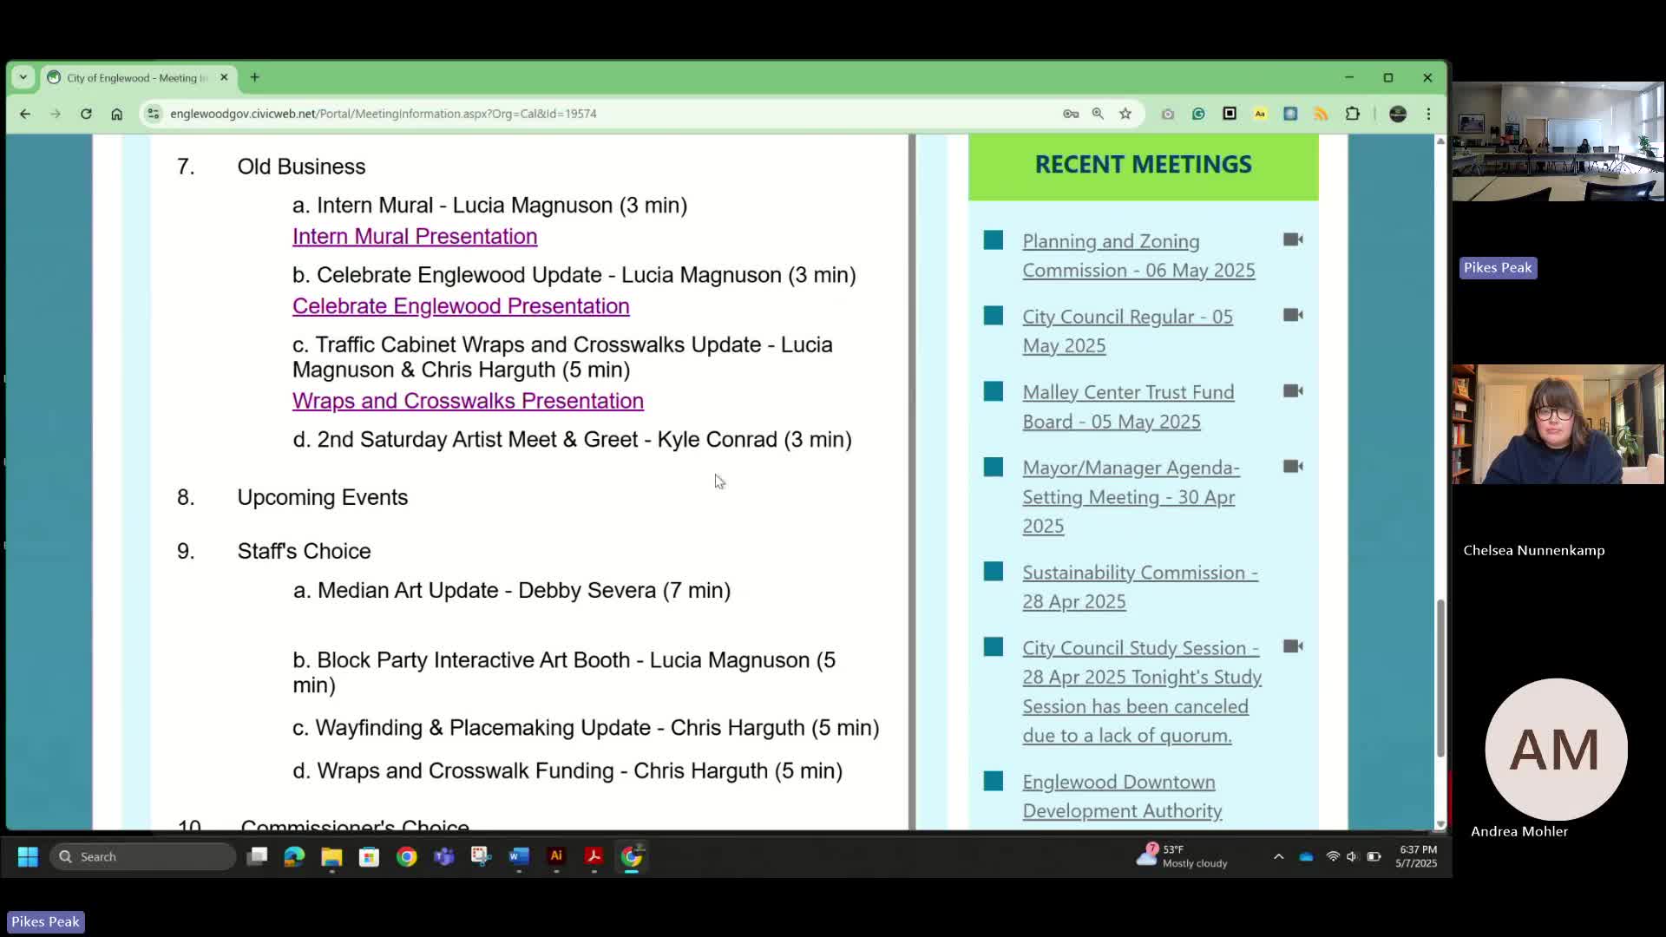The height and width of the screenshot is (937, 1666).
Task: Open the browser extensions puzzle icon
Action: [1352, 114]
